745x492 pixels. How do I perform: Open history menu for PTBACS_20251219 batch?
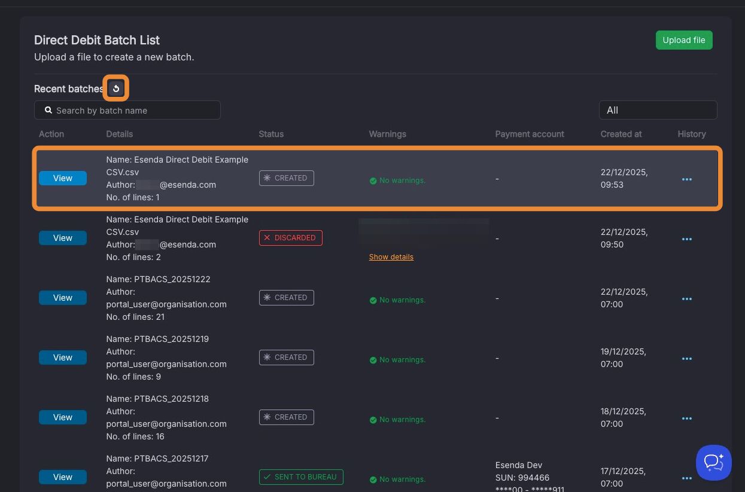coord(687,358)
